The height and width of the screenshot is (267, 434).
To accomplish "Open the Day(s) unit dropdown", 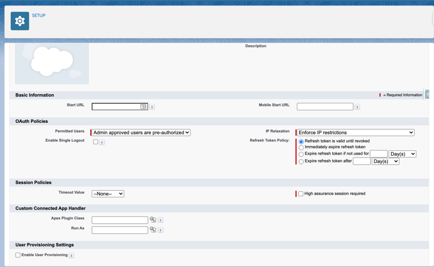I will 402,153.
